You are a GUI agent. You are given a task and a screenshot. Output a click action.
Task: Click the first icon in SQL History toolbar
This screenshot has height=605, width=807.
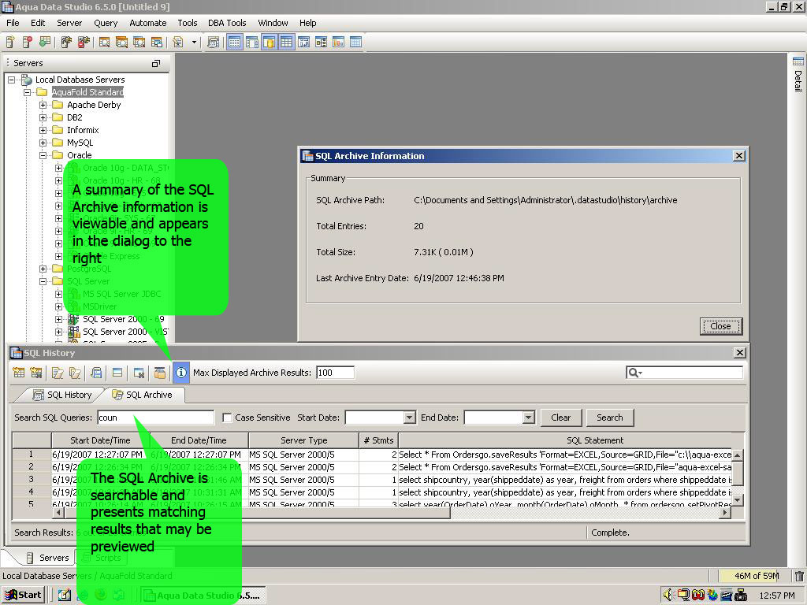[19, 373]
